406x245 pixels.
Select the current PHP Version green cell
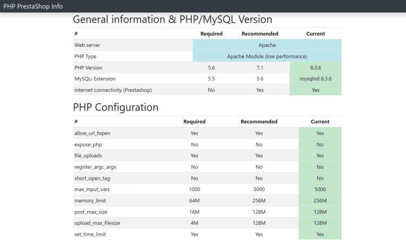coord(315,67)
